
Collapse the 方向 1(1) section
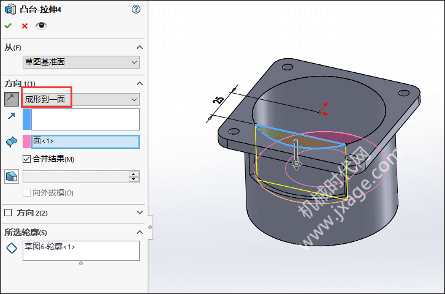point(140,83)
